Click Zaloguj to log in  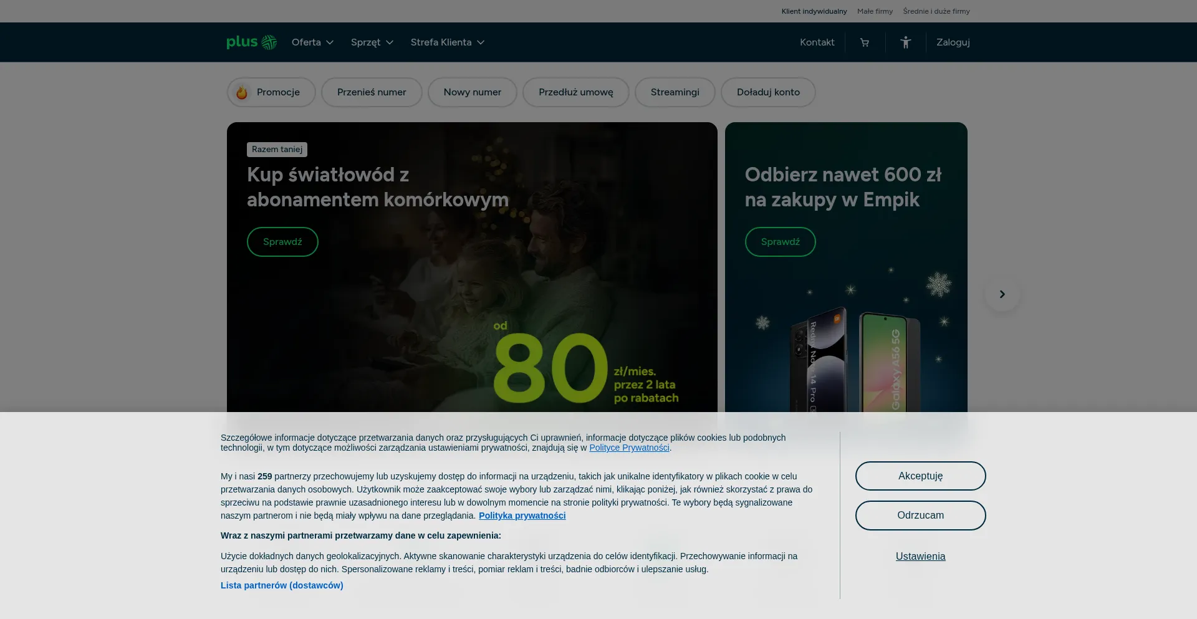(x=953, y=42)
